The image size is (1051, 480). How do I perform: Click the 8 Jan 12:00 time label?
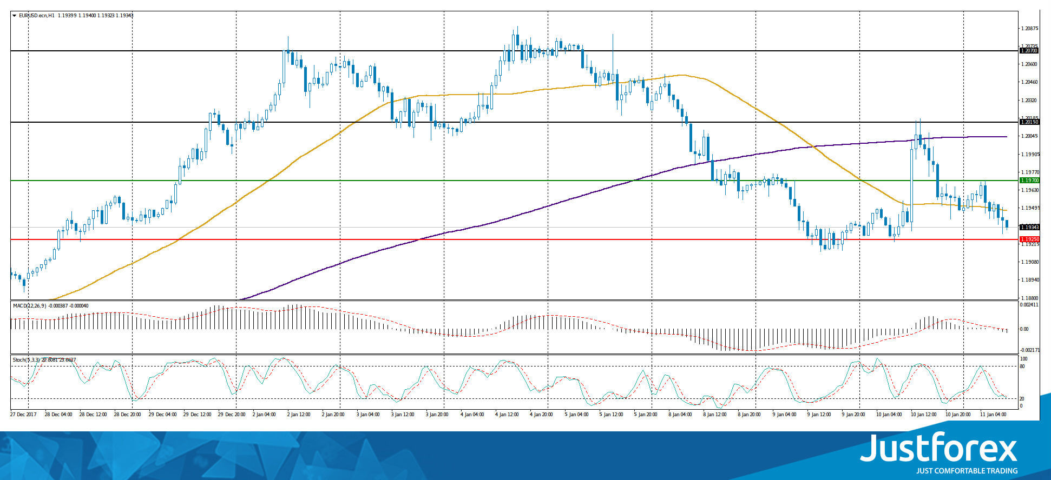pos(714,415)
